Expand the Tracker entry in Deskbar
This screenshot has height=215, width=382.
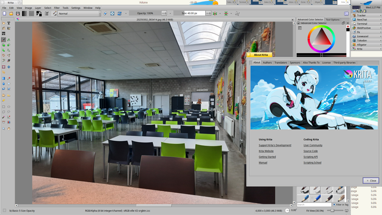[380, 16]
